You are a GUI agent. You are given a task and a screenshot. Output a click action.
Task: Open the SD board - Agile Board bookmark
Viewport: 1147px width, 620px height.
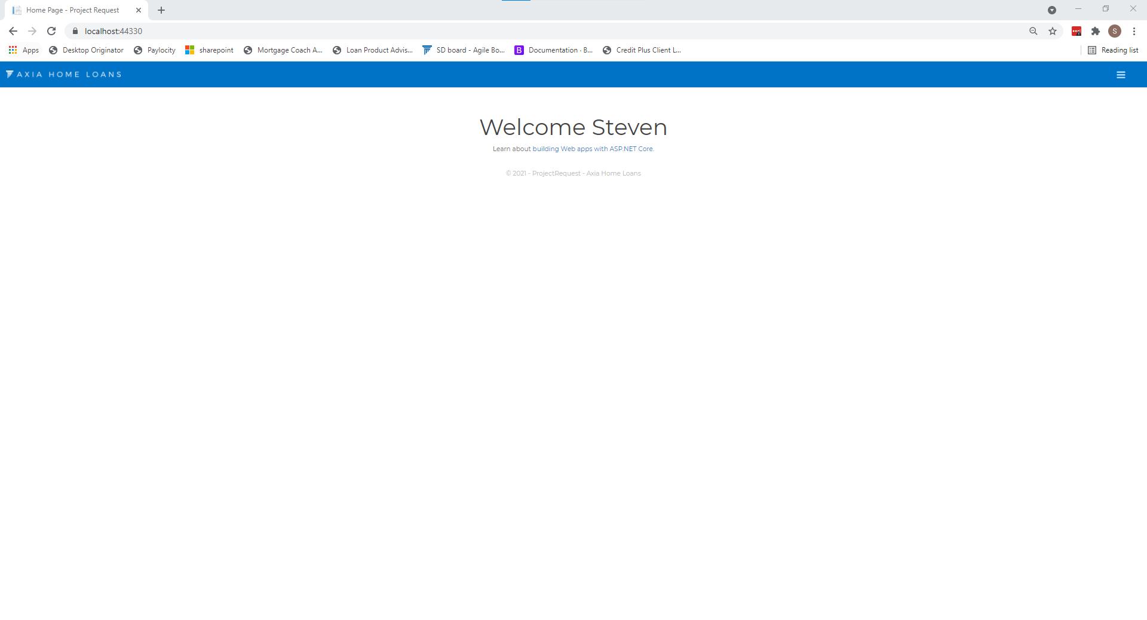tap(464, 50)
